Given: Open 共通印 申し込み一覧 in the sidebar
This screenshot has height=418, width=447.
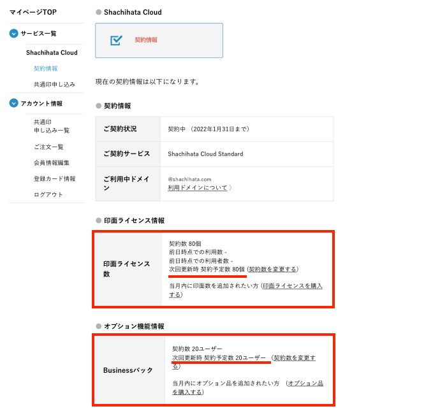Looking at the screenshot, I should 52,126.
